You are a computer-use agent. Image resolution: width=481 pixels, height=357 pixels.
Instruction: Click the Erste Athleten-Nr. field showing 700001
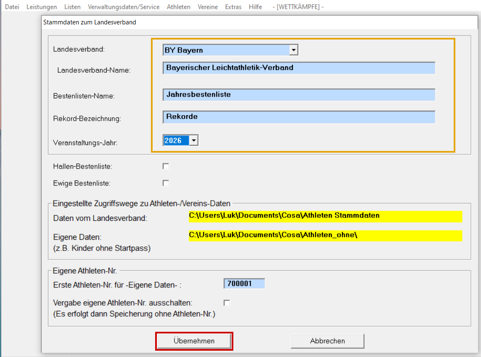coord(244,284)
